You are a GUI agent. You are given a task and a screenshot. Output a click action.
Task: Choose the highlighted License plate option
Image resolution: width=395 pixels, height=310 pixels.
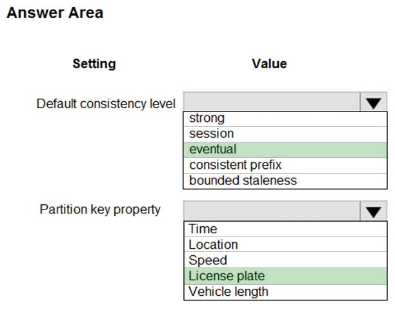click(x=285, y=276)
